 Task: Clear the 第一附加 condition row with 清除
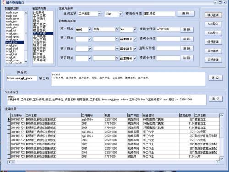coord(187,29)
